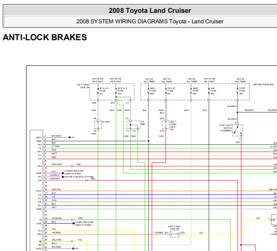
Task: Click the "CANH" terminal label
Action: tap(39, 173)
